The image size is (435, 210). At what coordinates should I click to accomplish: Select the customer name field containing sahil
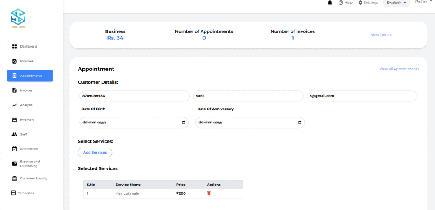click(248, 96)
